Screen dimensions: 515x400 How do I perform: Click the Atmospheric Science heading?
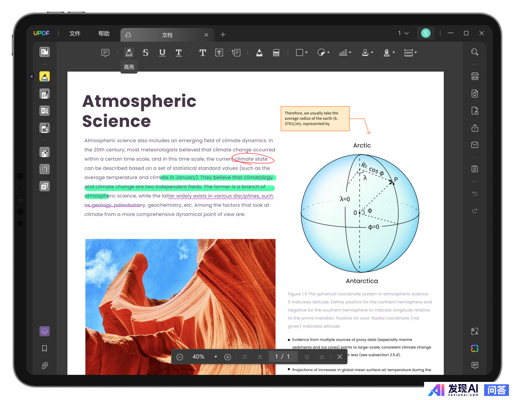[x=139, y=111]
